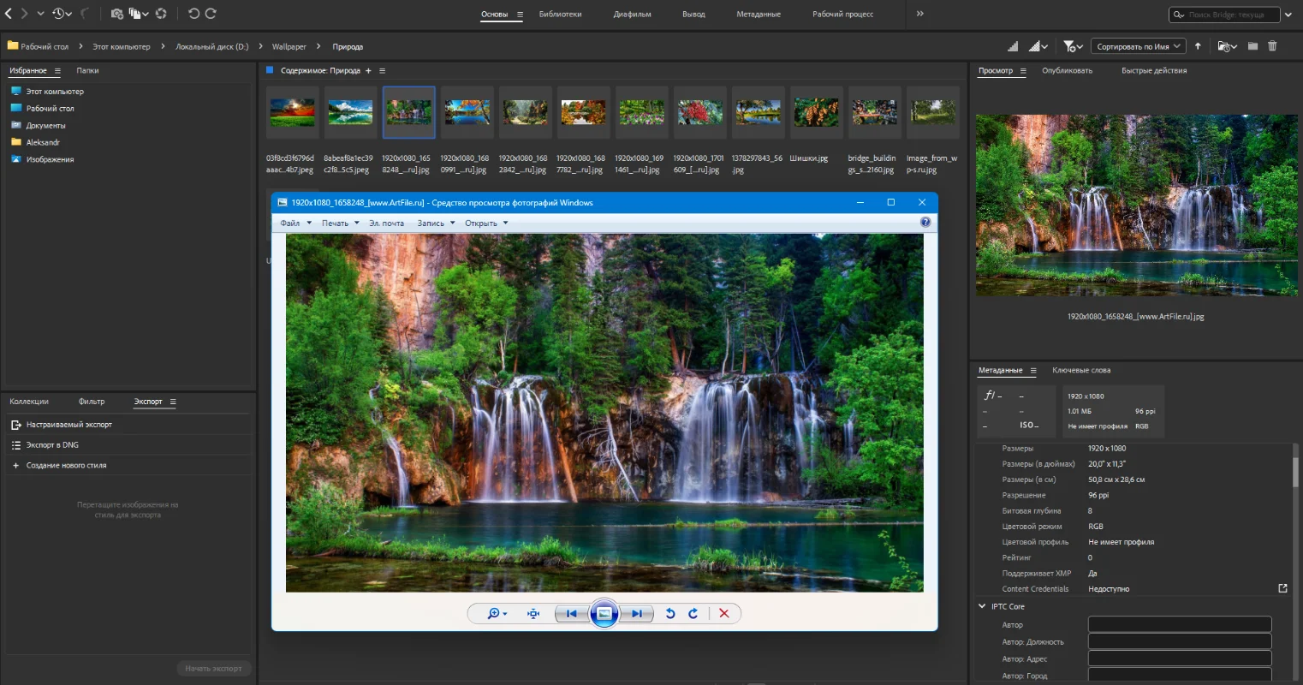Switch to the Ключевые слова tab

(1081, 371)
